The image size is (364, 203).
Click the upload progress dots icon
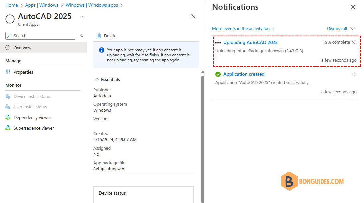click(x=218, y=43)
